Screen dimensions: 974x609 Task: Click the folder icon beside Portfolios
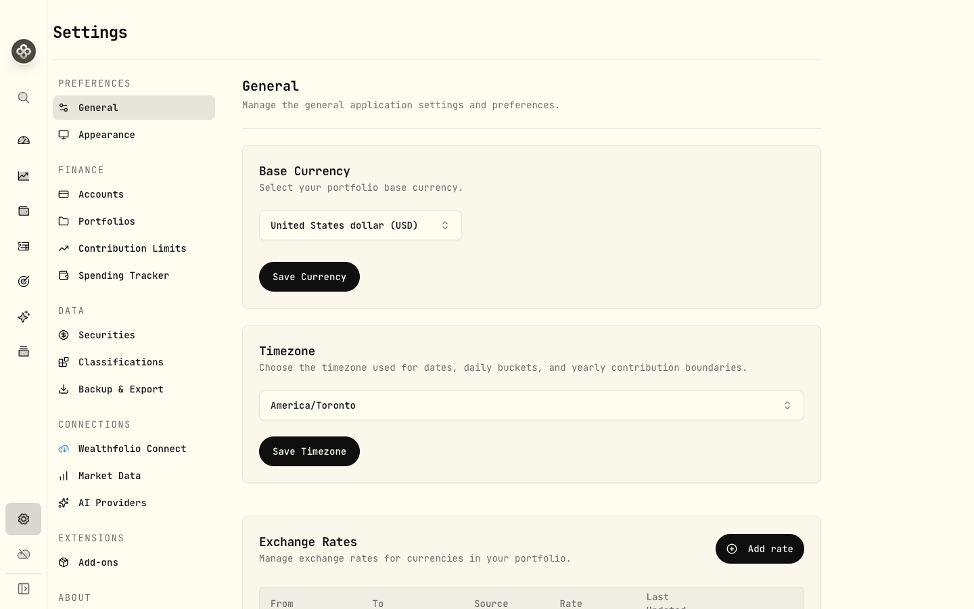pyautogui.click(x=64, y=221)
